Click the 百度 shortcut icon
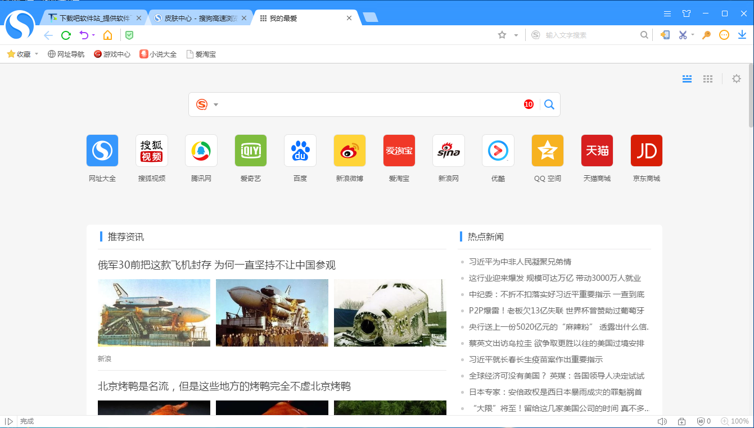Viewport: 754px width, 428px height. click(300, 151)
